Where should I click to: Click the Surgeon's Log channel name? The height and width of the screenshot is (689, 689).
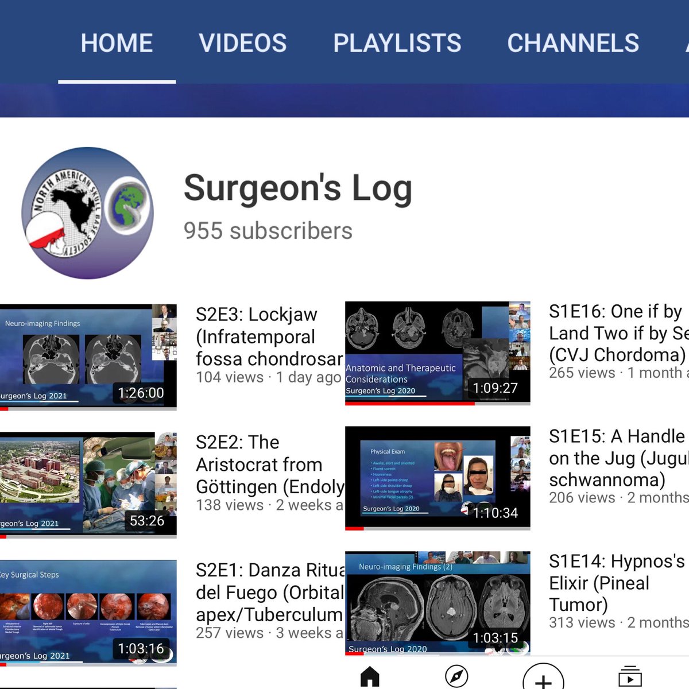tap(298, 188)
